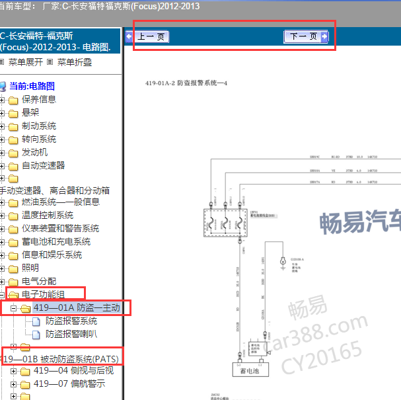Select 419—01A 防盗—主动 label
Screen dimensions: 401x400
point(77,307)
